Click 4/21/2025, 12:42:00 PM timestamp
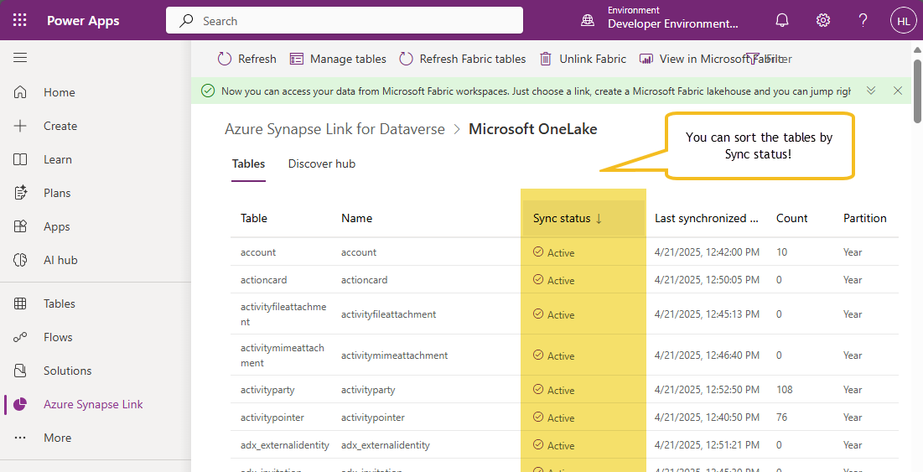Viewport: 923px width, 472px height. pos(707,252)
